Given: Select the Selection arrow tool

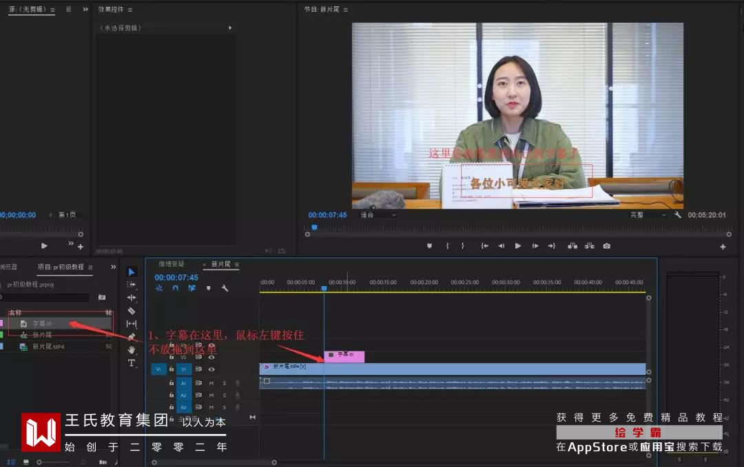Looking at the screenshot, I should 132,272.
